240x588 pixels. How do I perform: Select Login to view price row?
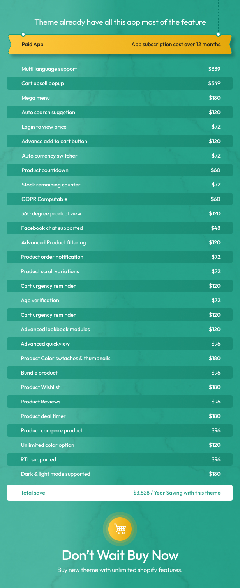click(x=120, y=127)
